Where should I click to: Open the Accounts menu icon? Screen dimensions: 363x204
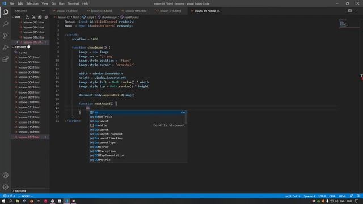[5, 175]
